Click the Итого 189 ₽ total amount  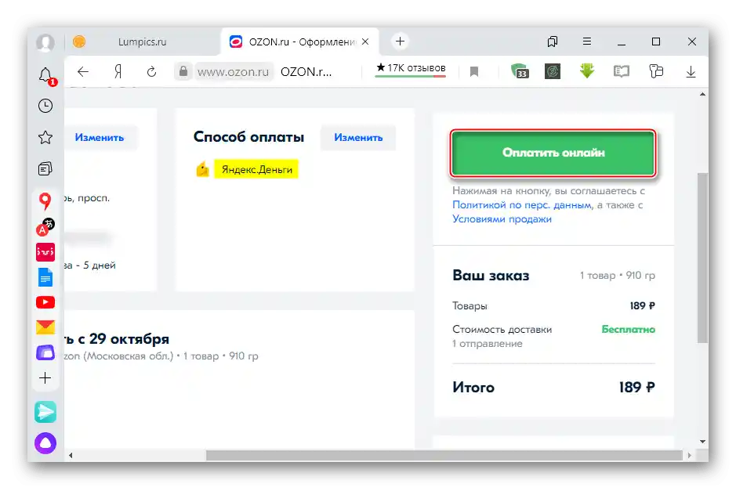coord(636,388)
